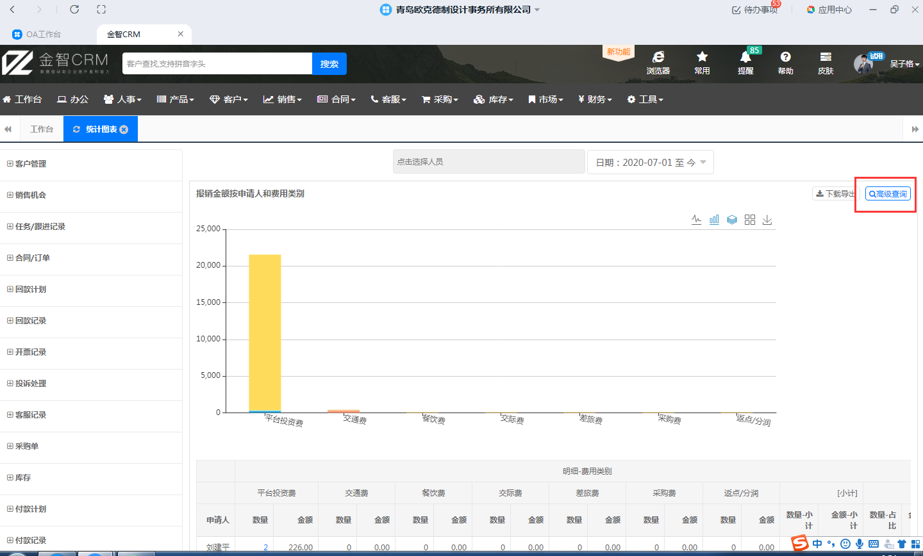Click the 点击选择人员 person selector field
923x556 pixels.
click(489, 161)
